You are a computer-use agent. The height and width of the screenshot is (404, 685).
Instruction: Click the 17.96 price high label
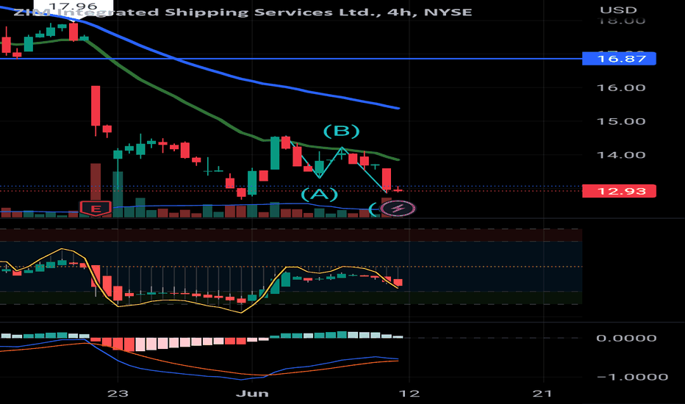point(73,6)
